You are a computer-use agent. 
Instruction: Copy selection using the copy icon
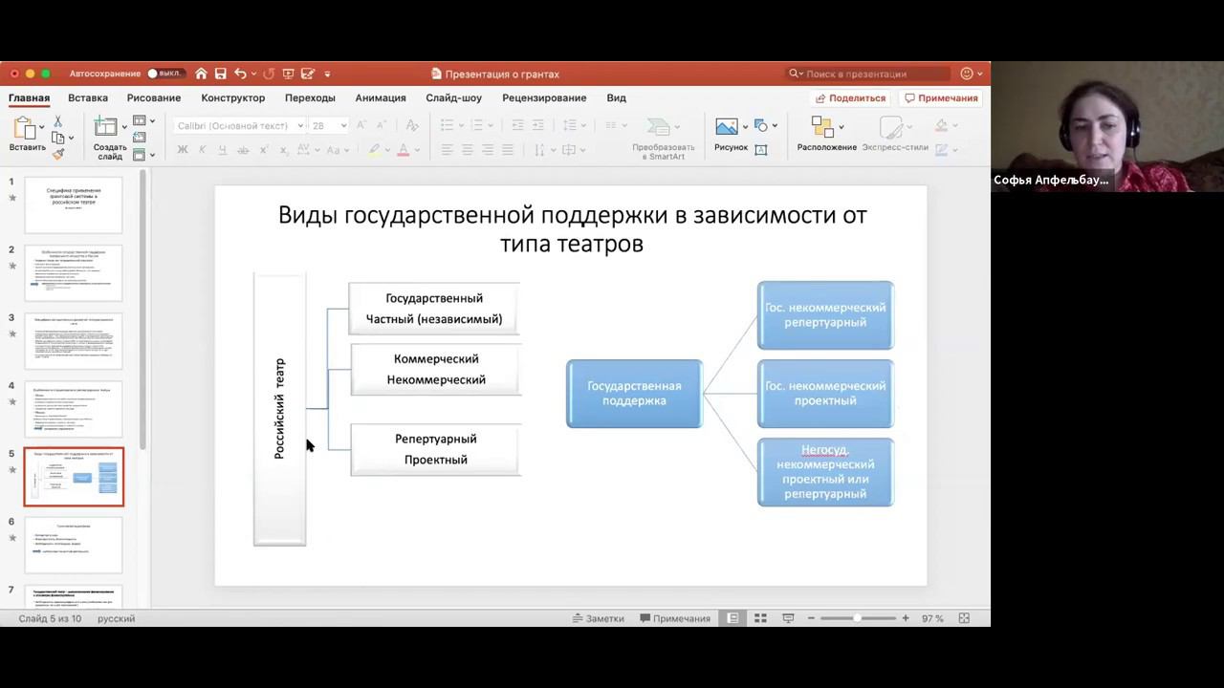coord(57,138)
